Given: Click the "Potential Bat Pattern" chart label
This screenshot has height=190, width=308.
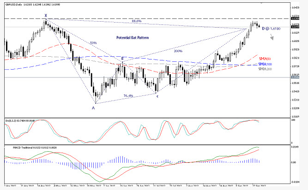Looking at the screenshot, I should [x=133, y=38].
